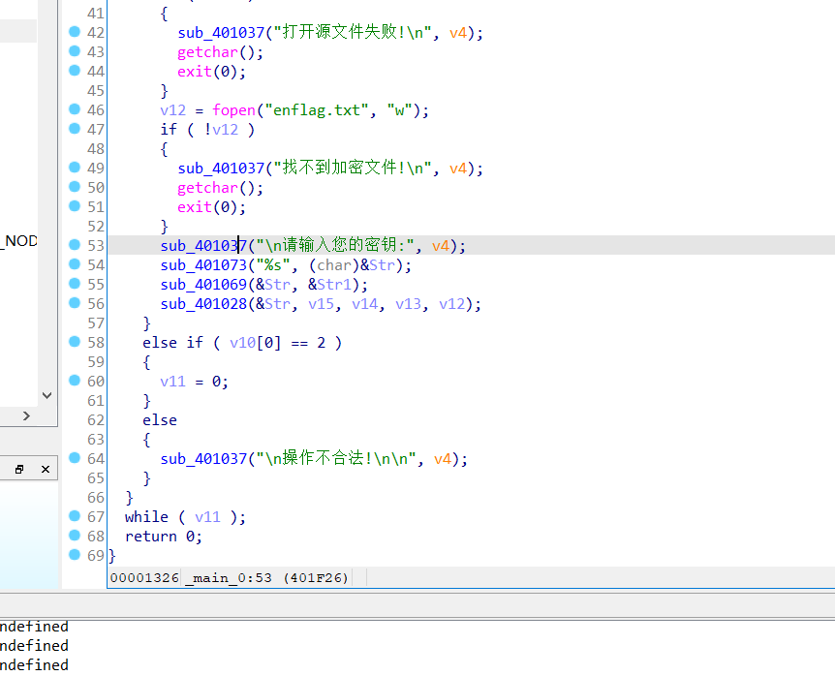Toggle breakpoint dot on line 69

pyautogui.click(x=75, y=555)
